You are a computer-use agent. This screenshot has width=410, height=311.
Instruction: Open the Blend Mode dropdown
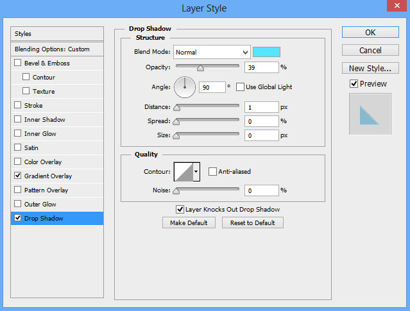211,52
